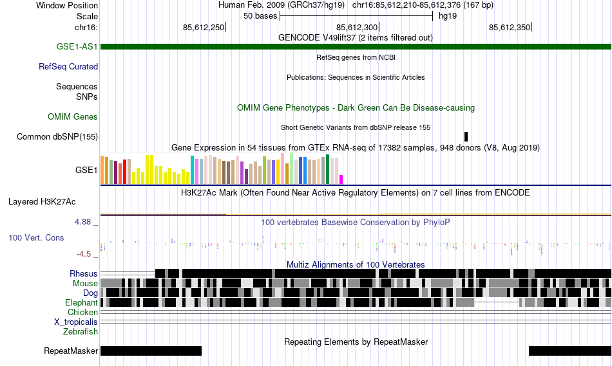Click the dark green bar in GTEx chart
This screenshot has width=612, height=366.
327,169
